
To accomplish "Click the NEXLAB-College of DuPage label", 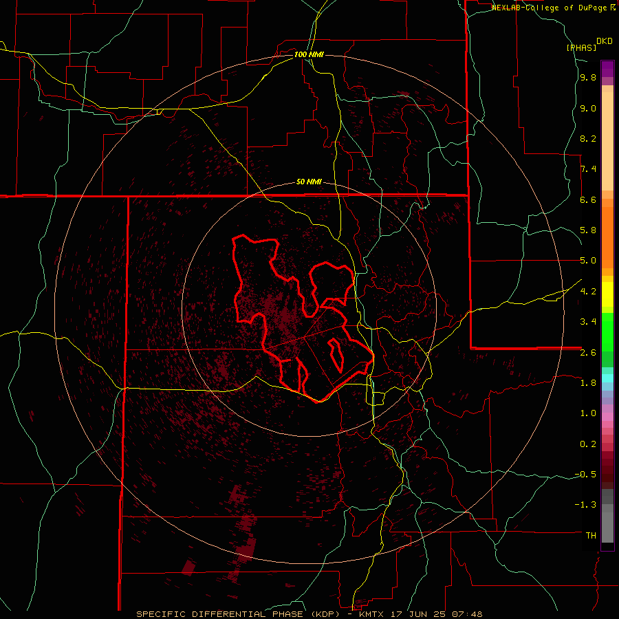I will (x=550, y=8).
